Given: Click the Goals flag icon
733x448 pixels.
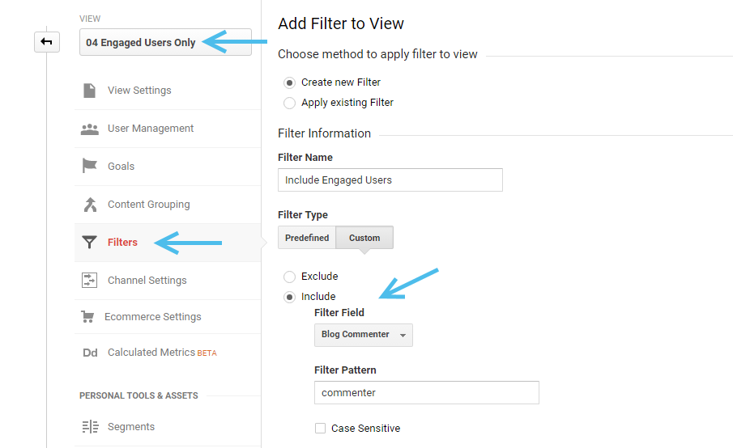Looking at the screenshot, I should click(89, 166).
